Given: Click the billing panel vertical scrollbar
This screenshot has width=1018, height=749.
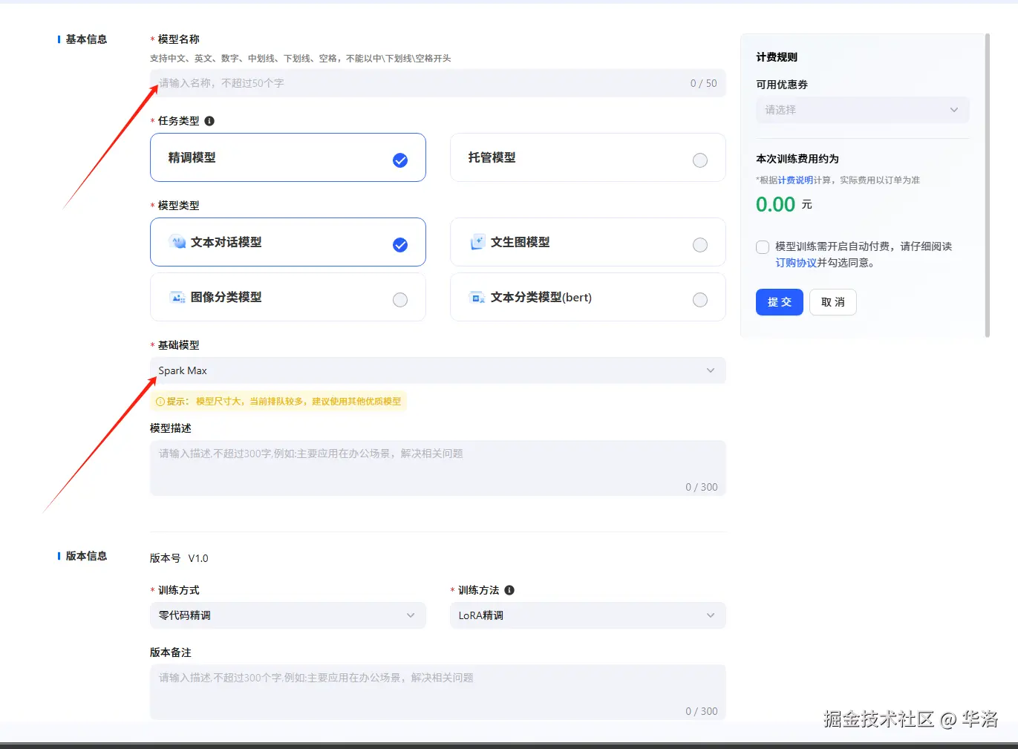Looking at the screenshot, I should pos(988,186).
